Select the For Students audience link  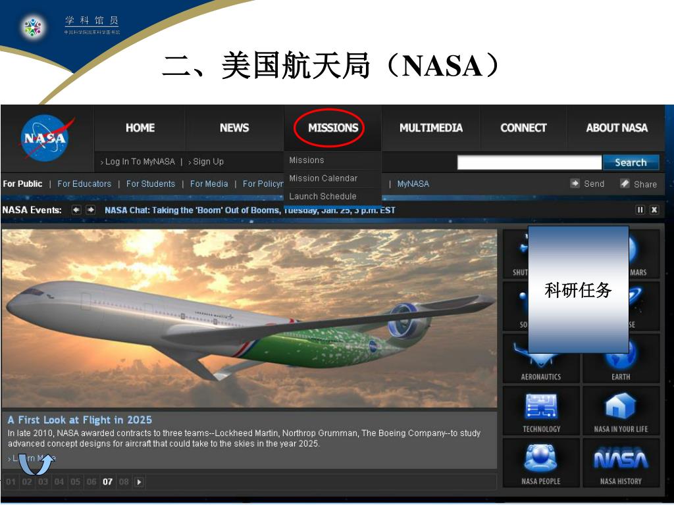(x=151, y=184)
